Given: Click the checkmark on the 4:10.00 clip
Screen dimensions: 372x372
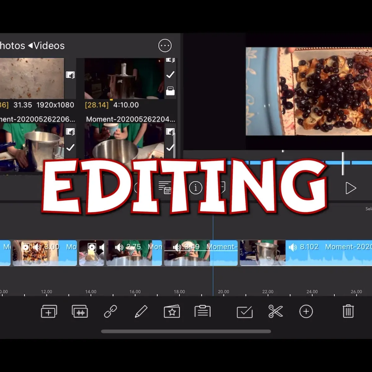Looking at the screenshot, I should 170,75.
